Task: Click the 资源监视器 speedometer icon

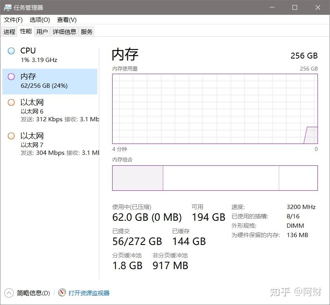Action: pos(62,293)
